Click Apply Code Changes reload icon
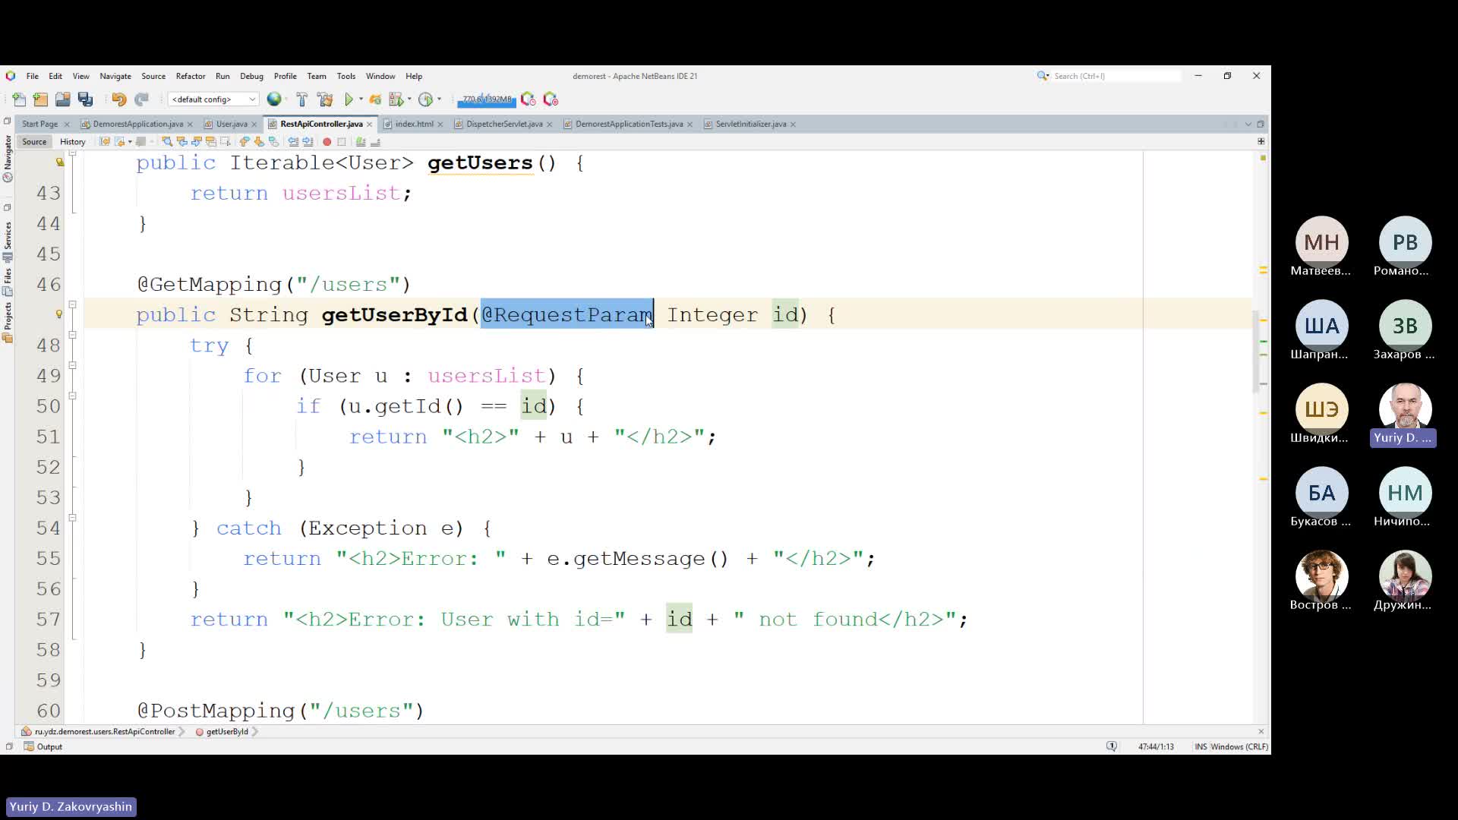1458x820 pixels. point(375,99)
